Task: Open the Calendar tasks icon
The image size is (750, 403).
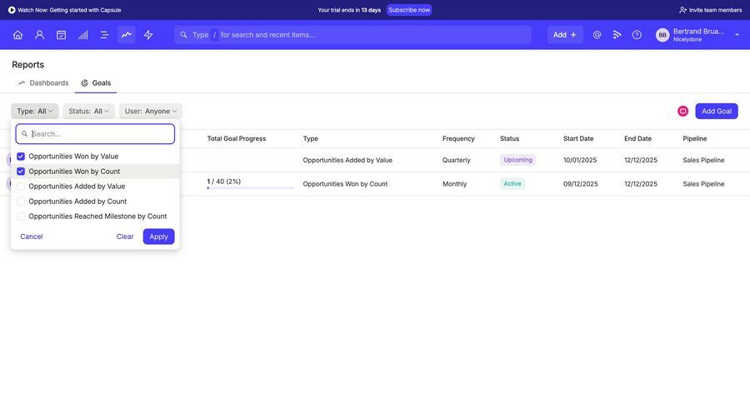Action: pyautogui.click(x=61, y=35)
